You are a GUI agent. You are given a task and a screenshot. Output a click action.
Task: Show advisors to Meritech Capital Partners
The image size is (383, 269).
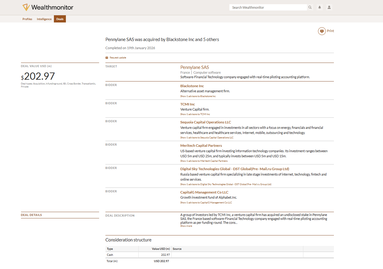(x=204, y=161)
